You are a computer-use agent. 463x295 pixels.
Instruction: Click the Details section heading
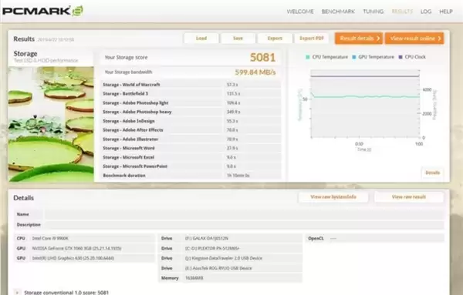tap(24, 198)
